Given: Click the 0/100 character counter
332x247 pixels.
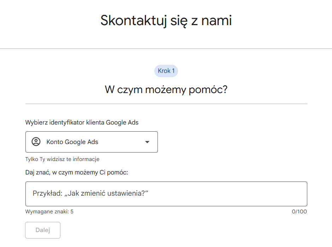Looking at the screenshot, I should click(x=299, y=212).
